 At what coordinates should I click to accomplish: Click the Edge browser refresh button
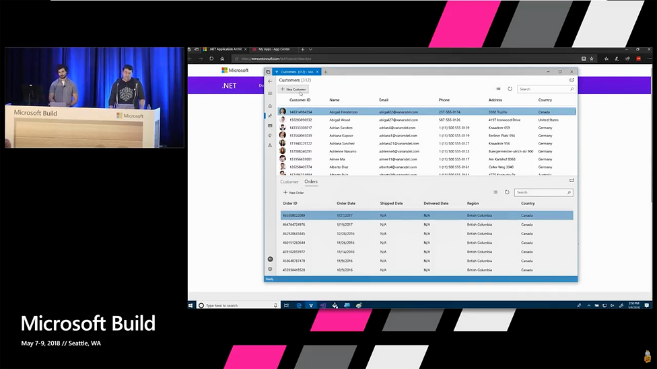click(211, 58)
